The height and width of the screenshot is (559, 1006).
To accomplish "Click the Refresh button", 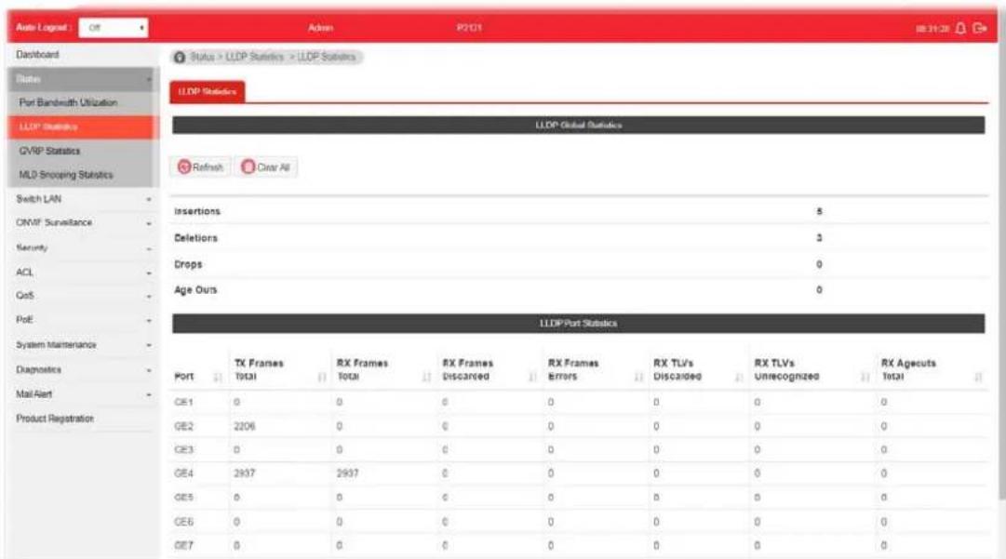I will 201,167.
